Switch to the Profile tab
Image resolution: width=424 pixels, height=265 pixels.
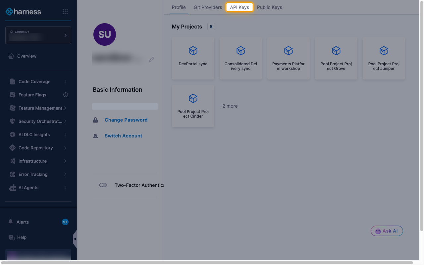click(x=179, y=7)
